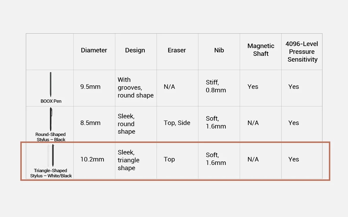Image resolution: width=348 pixels, height=217 pixels.
Task: Click the Diameter column header
Action: click(x=94, y=50)
